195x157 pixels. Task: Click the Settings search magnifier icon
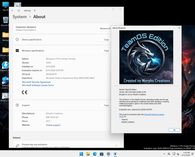[35, 11]
